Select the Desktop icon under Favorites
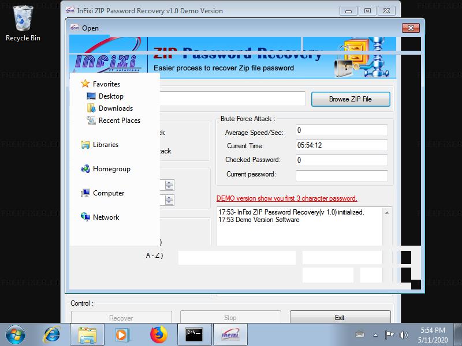462x346 pixels. pyautogui.click(x=91, y=96)
